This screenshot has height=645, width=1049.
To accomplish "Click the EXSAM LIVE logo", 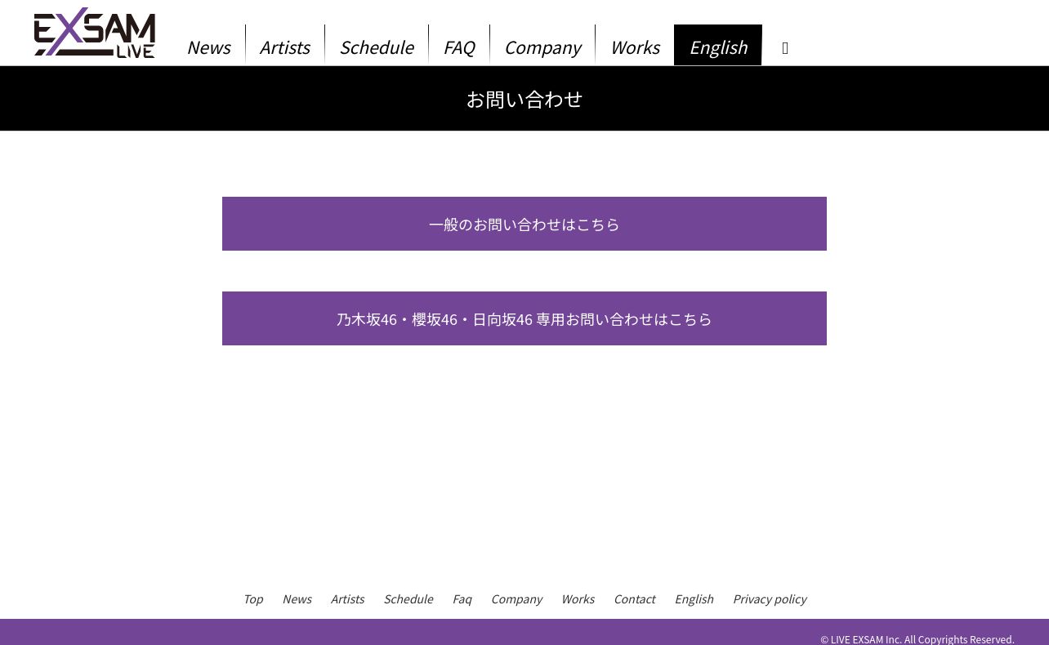I will click(x=95, y=33).
